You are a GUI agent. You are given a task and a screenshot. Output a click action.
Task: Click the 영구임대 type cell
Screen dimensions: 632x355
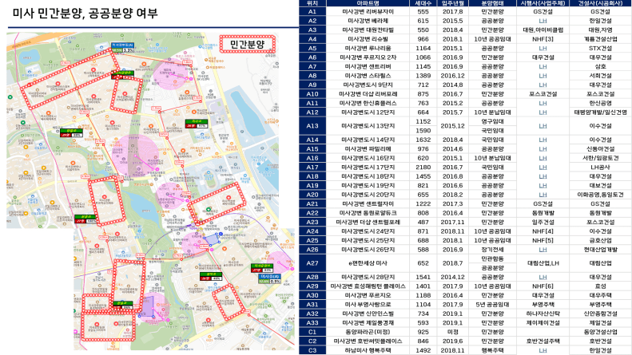492,121
